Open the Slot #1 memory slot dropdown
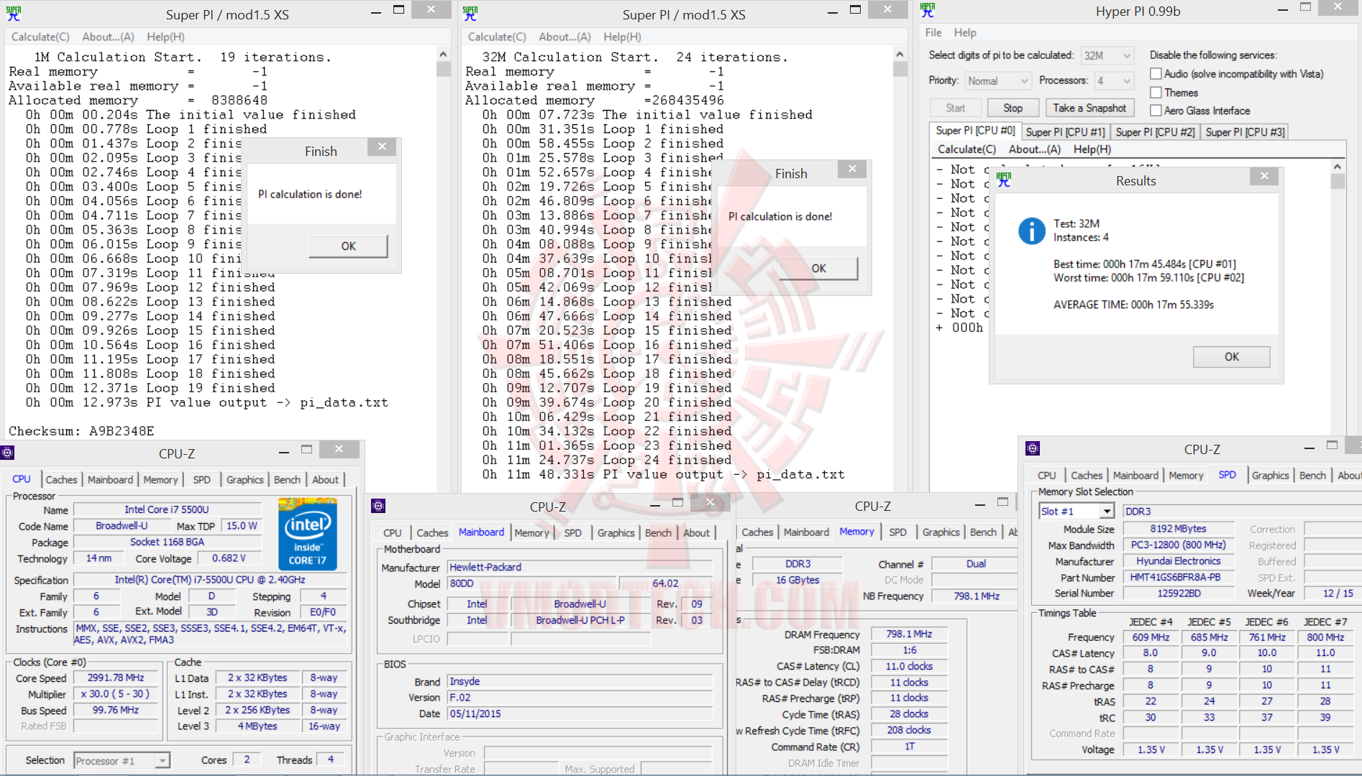The height and width of the screenshot is (776, 1362). tap(1077, 512)
